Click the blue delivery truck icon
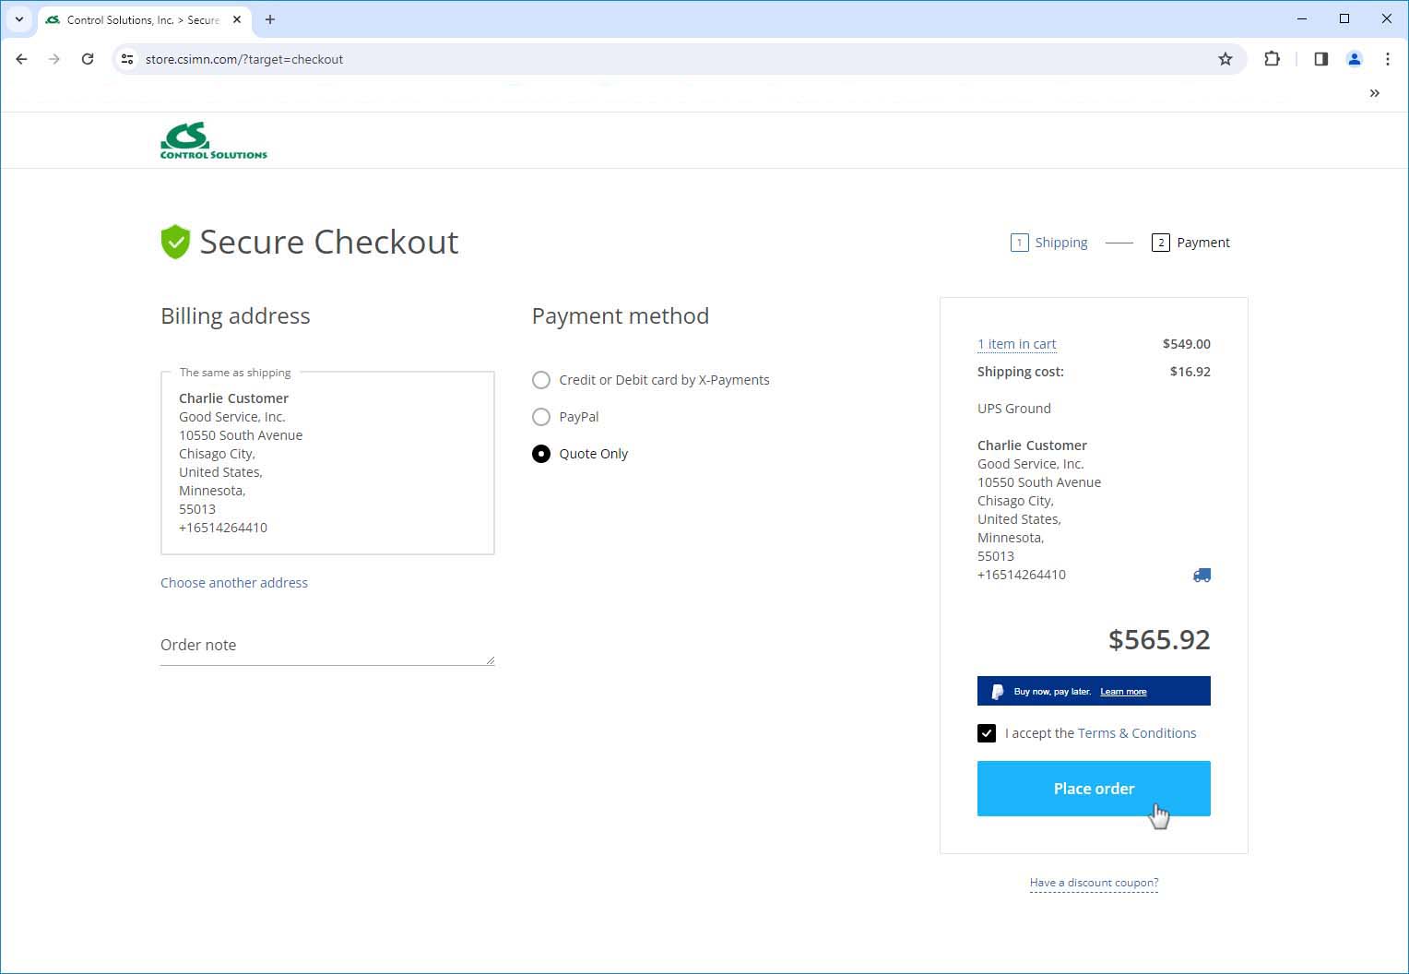 1201,575
